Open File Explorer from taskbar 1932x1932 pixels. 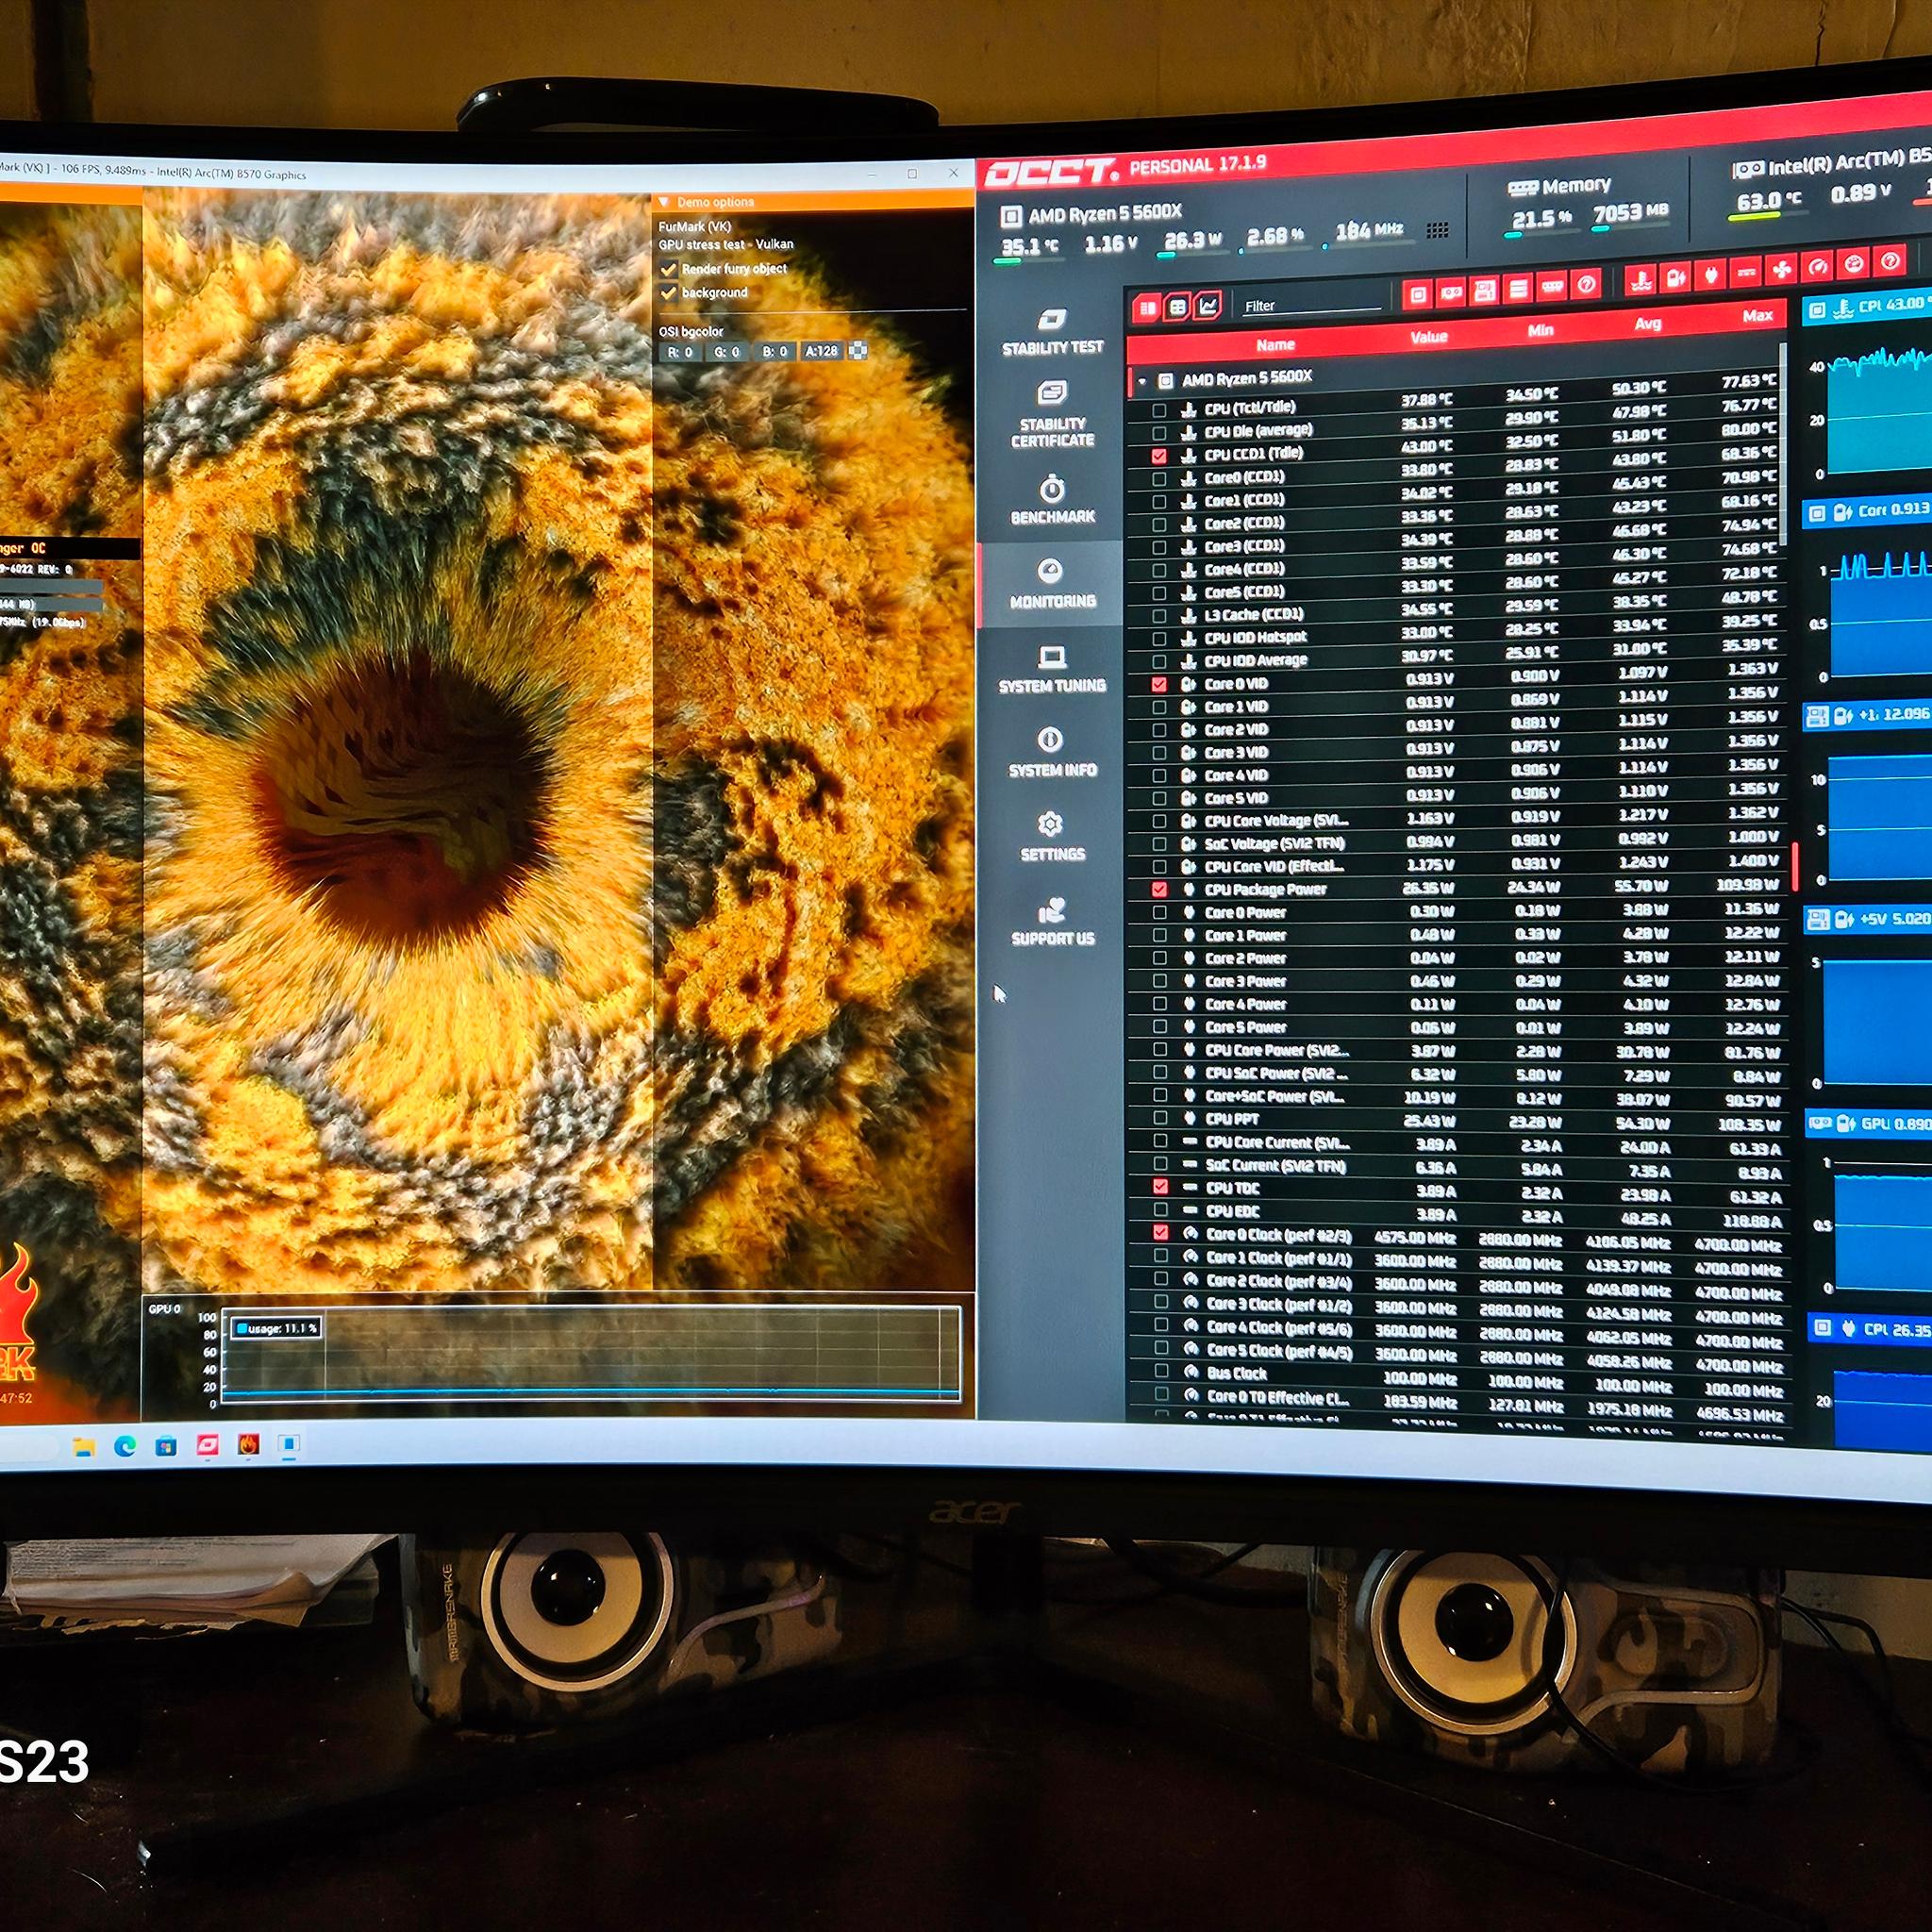[83, 1446]
